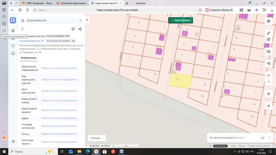Zoom in with the plus button
The image size is (276, 155).
pos(268,75)
